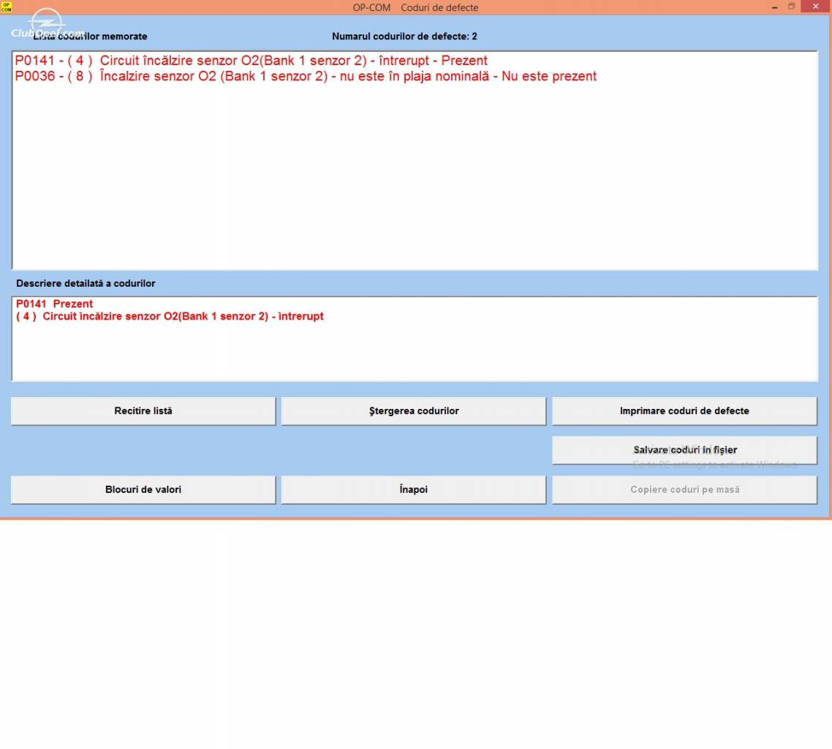Select the P0036 fault code row
The width and height of the screenshot is (832, 749).
(x=306, y=76)
